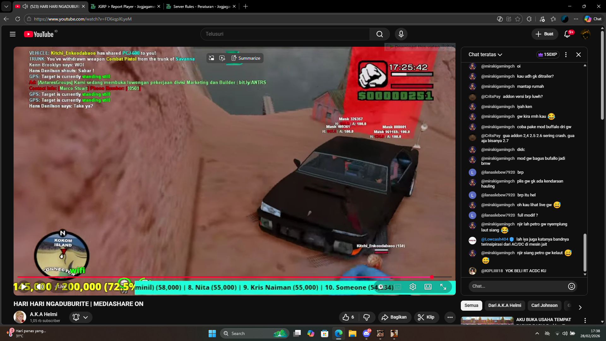
Task: Open the tab search dropdown arrow
Action: 6,6
